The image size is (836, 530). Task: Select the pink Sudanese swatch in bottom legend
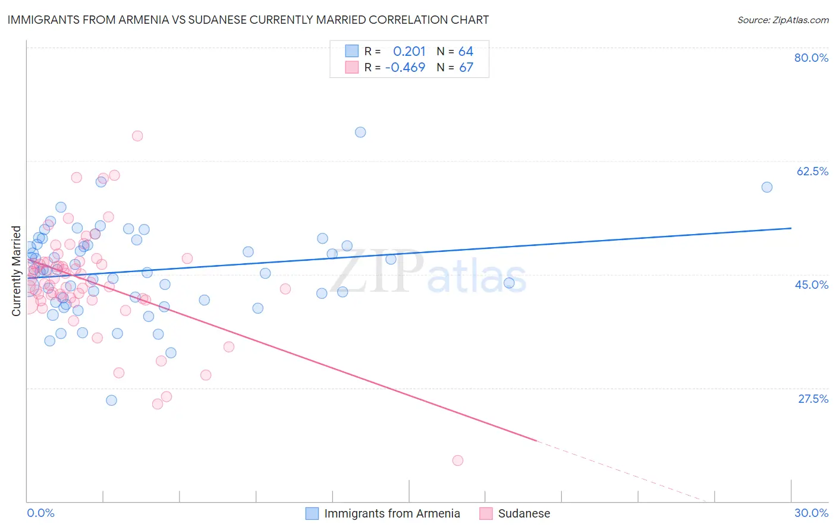486,513
